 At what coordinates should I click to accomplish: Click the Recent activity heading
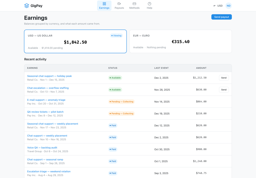[x=35, y=59]
